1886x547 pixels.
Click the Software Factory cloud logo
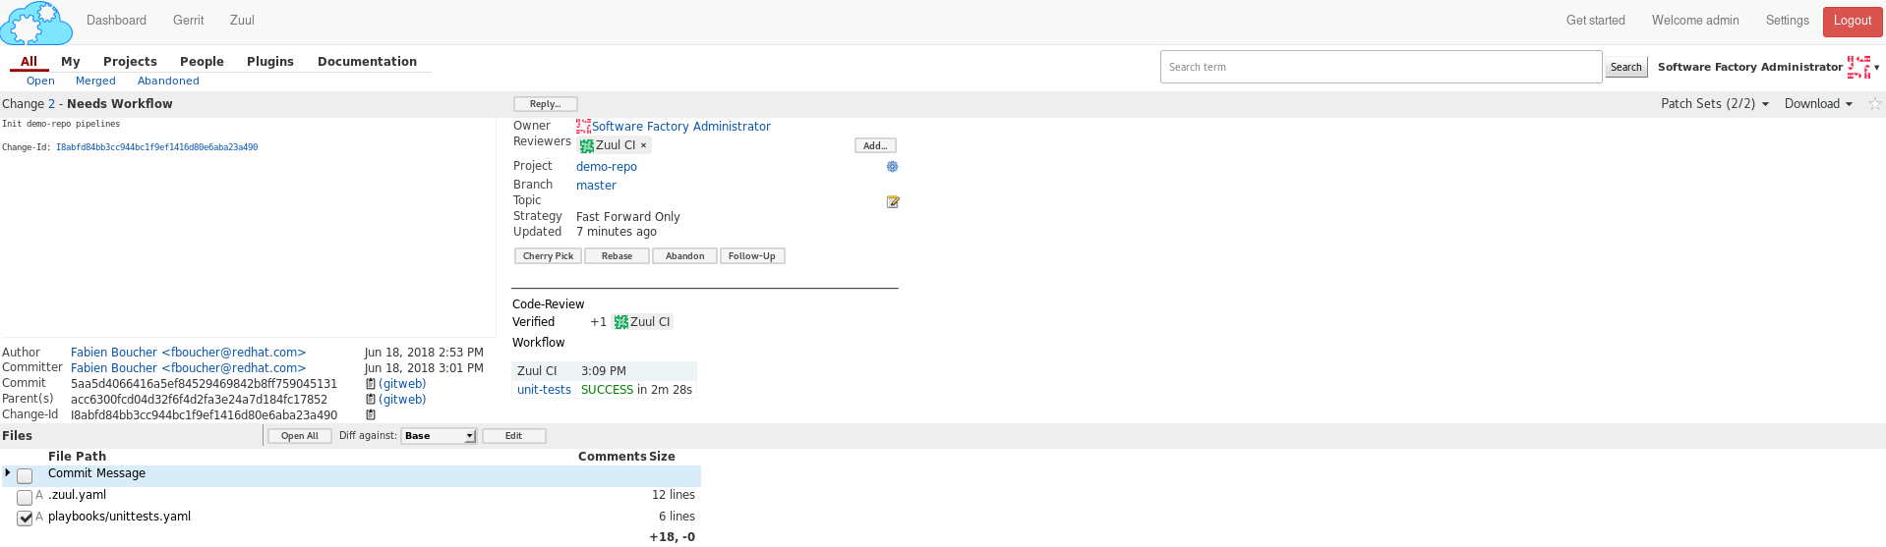tap(36, 24)
